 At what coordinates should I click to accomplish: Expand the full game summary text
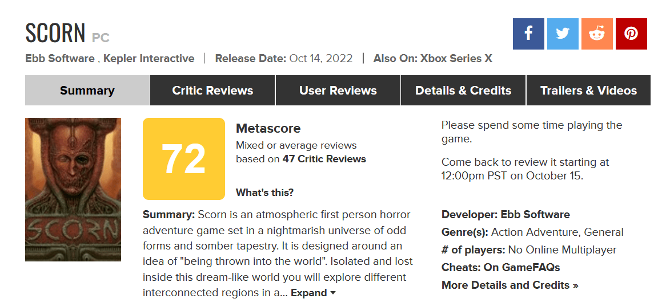pyautogui.click(x=313, y=293)
